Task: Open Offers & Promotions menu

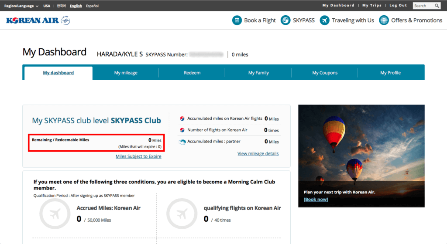Action: pos(416,20)
